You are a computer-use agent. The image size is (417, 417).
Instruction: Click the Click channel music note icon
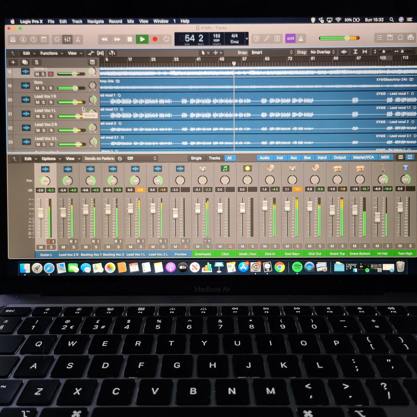[225, 169]
